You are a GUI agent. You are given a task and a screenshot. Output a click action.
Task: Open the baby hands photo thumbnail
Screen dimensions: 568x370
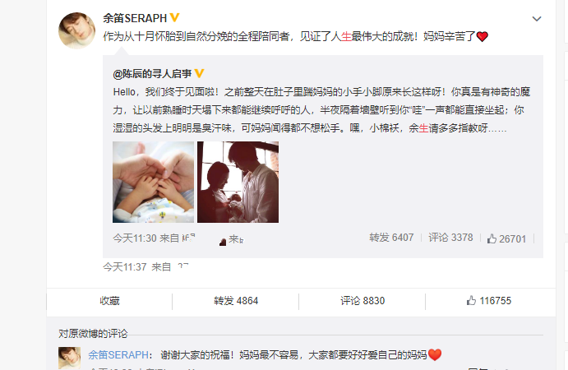click(153, 182)
